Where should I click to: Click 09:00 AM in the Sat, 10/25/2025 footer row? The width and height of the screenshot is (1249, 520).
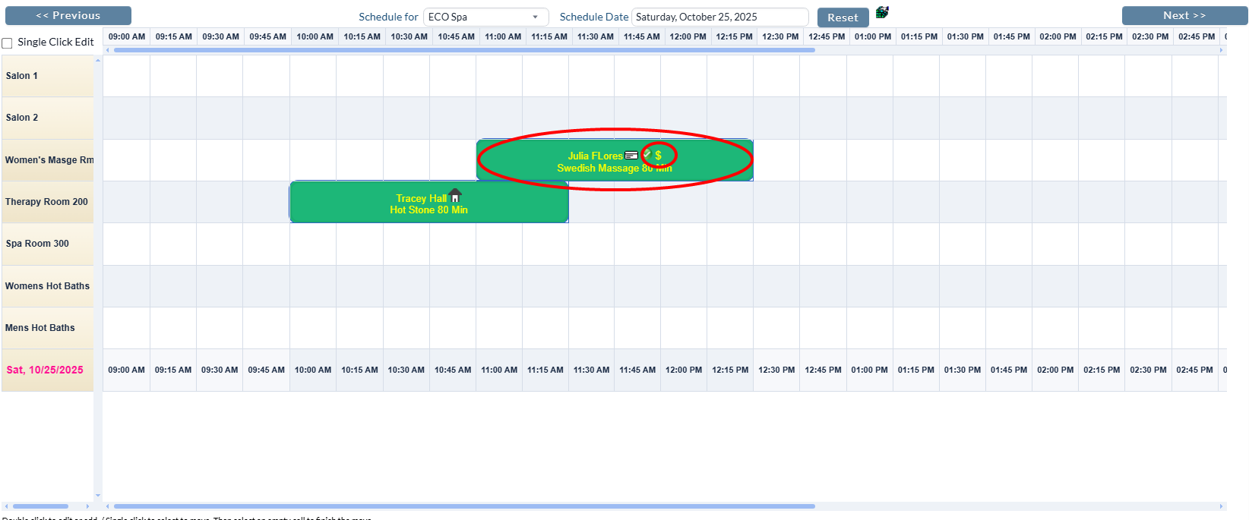(126, 370)
